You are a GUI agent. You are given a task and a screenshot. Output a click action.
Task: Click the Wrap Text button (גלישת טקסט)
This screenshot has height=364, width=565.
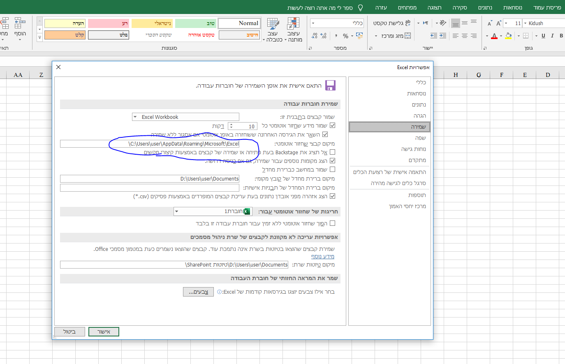[391, 23]
